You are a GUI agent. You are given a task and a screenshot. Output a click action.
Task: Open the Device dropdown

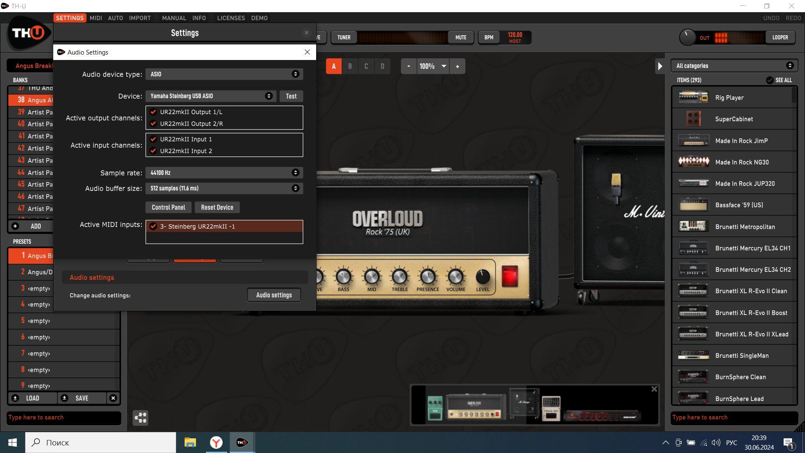pyautogui.click(x=211, y=96)
